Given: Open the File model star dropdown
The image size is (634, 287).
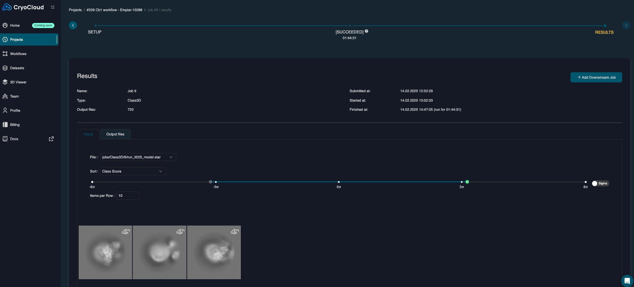Looking at the screenshot, I should (x=138, y=157).
